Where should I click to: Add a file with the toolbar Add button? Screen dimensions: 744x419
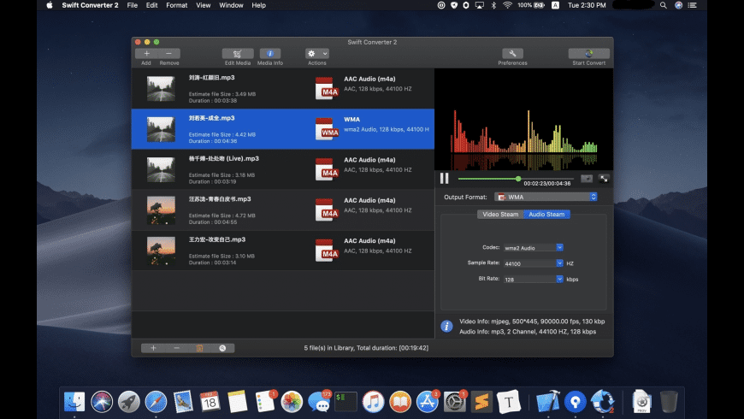[x=146, y=54]
